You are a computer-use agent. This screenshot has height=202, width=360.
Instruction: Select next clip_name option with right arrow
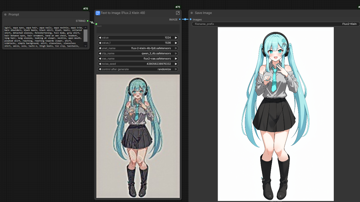(176, 54)
